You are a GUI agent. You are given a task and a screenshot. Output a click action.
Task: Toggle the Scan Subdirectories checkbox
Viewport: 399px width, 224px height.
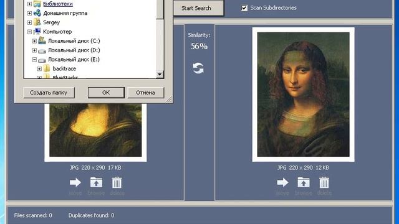[244, 8]
